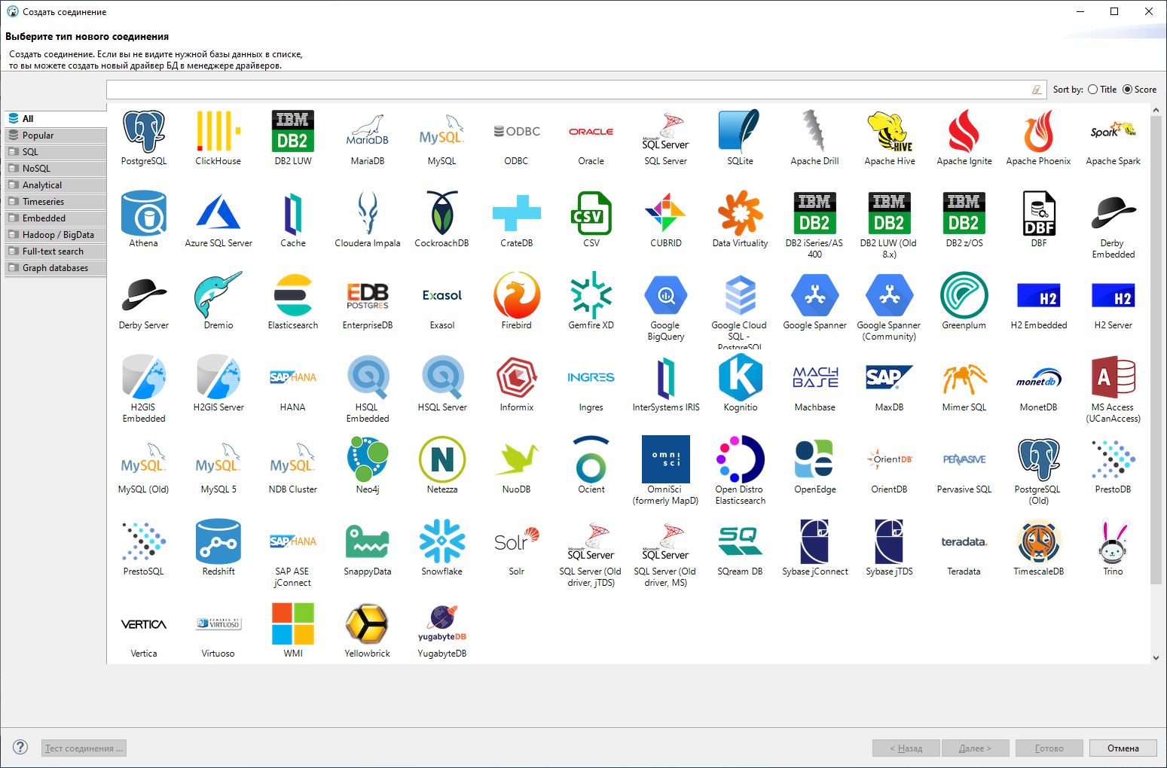Image resolution: width=1167 pixels, height=768 pixels.
Task: Filter by the SQL category
Action: point(56,152)
